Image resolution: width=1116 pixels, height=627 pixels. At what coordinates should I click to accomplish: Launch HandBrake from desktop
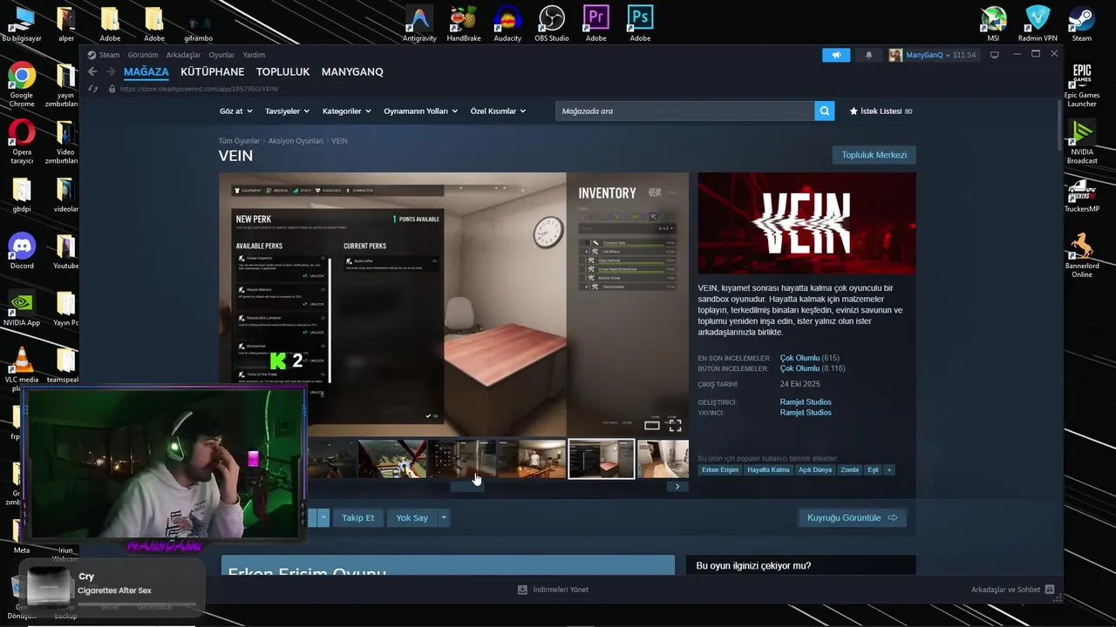tap(463, 24)
